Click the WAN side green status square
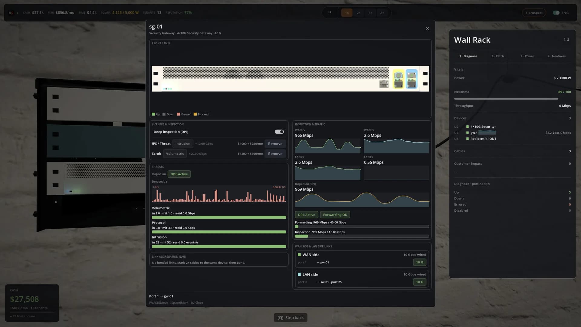This screenshot has height=327, width=581. [299, 255]
